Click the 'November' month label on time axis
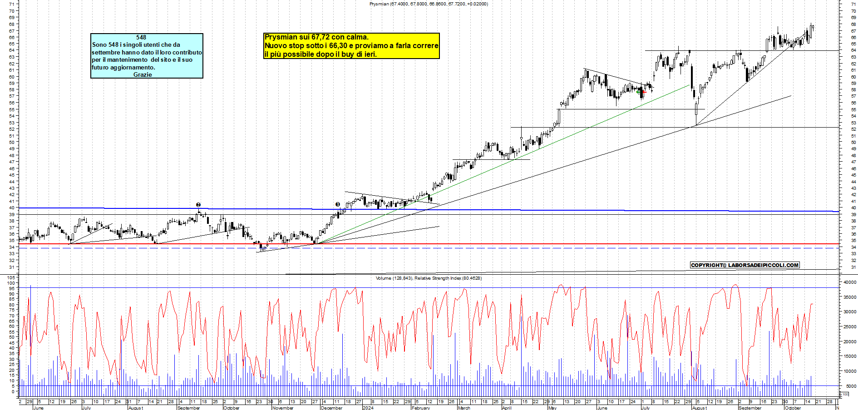 [283, 408]
